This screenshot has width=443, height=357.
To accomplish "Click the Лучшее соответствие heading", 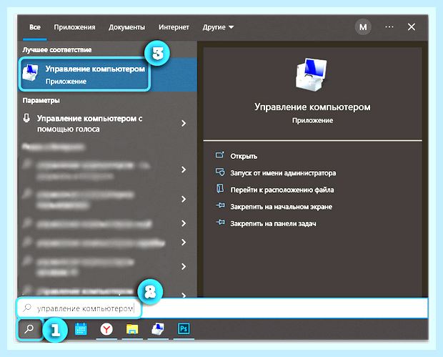I will (57, 50).
